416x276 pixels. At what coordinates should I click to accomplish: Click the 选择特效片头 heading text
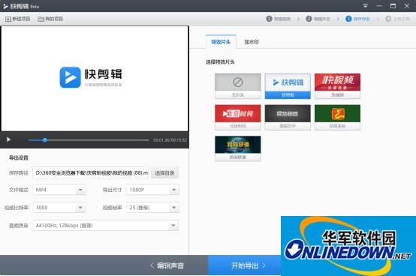(x=220, y=62)
